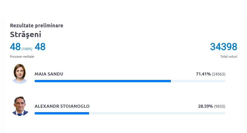Click the (100%) processed indicator
Image resolution: width=247 pixels, height=133 pixels.
coord(27,49)
